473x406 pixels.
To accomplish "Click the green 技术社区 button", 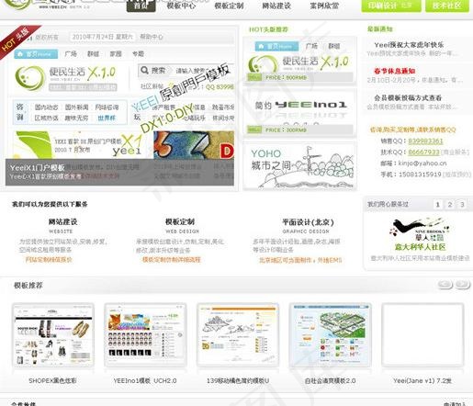I will tap(447, 6).
